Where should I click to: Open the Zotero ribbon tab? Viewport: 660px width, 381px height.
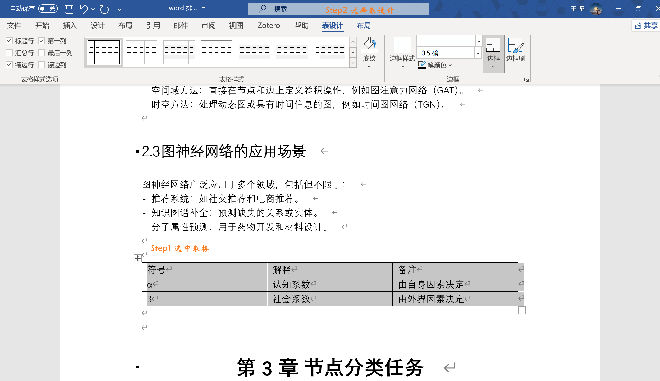point(268,25)
